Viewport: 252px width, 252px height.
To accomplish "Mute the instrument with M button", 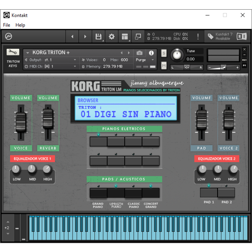I will [x=164, y=66].
